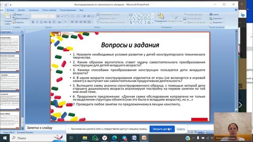Open the Вид ribbon tab
Viewport: 253px width, 142px height.
pos(81,10)
